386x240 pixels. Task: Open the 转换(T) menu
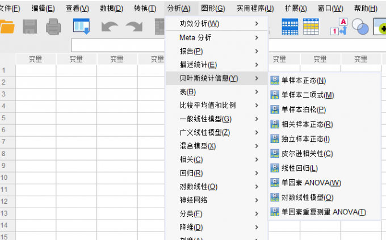tap(145, 9)
